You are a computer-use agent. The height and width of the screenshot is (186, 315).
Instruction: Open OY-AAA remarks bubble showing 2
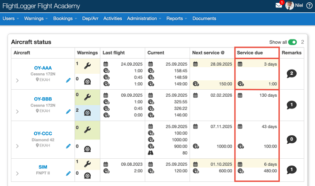pos(291,74)
